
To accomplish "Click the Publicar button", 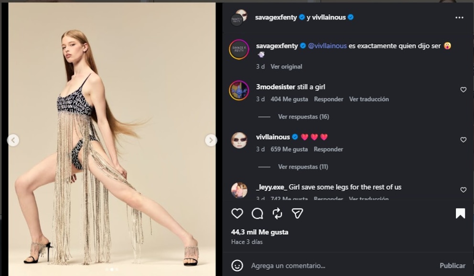I will (x=452, y=266).
